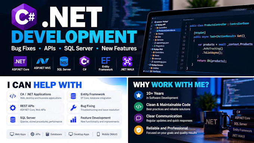The image size is (254, 143).
Task: Click the .NET logo on the coffee mug
Action: pyautogui.click(x=211, y=122)
